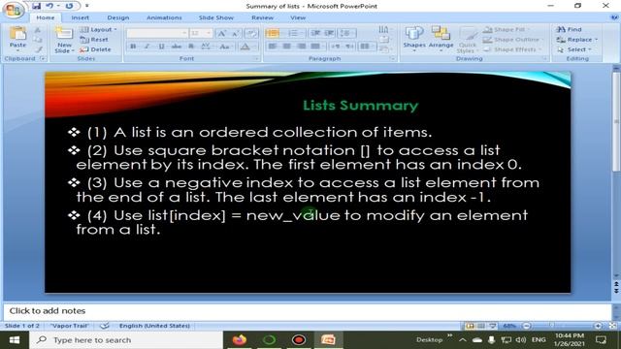Start Slide Show view from status bar
The height and width of the screenshot is (349, 621).
coord(492,326)
